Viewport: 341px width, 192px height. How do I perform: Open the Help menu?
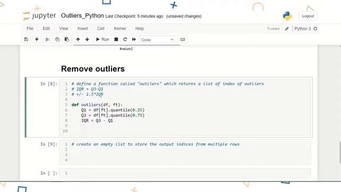click(x=140, y=28)
